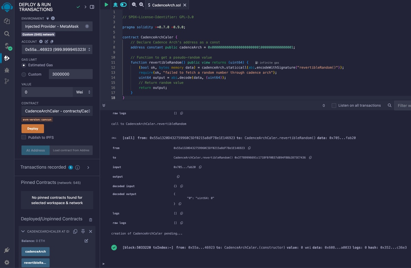Viewport: 411px width, 268px height.
Task: Open the Search in files icon
Action: 7,34
